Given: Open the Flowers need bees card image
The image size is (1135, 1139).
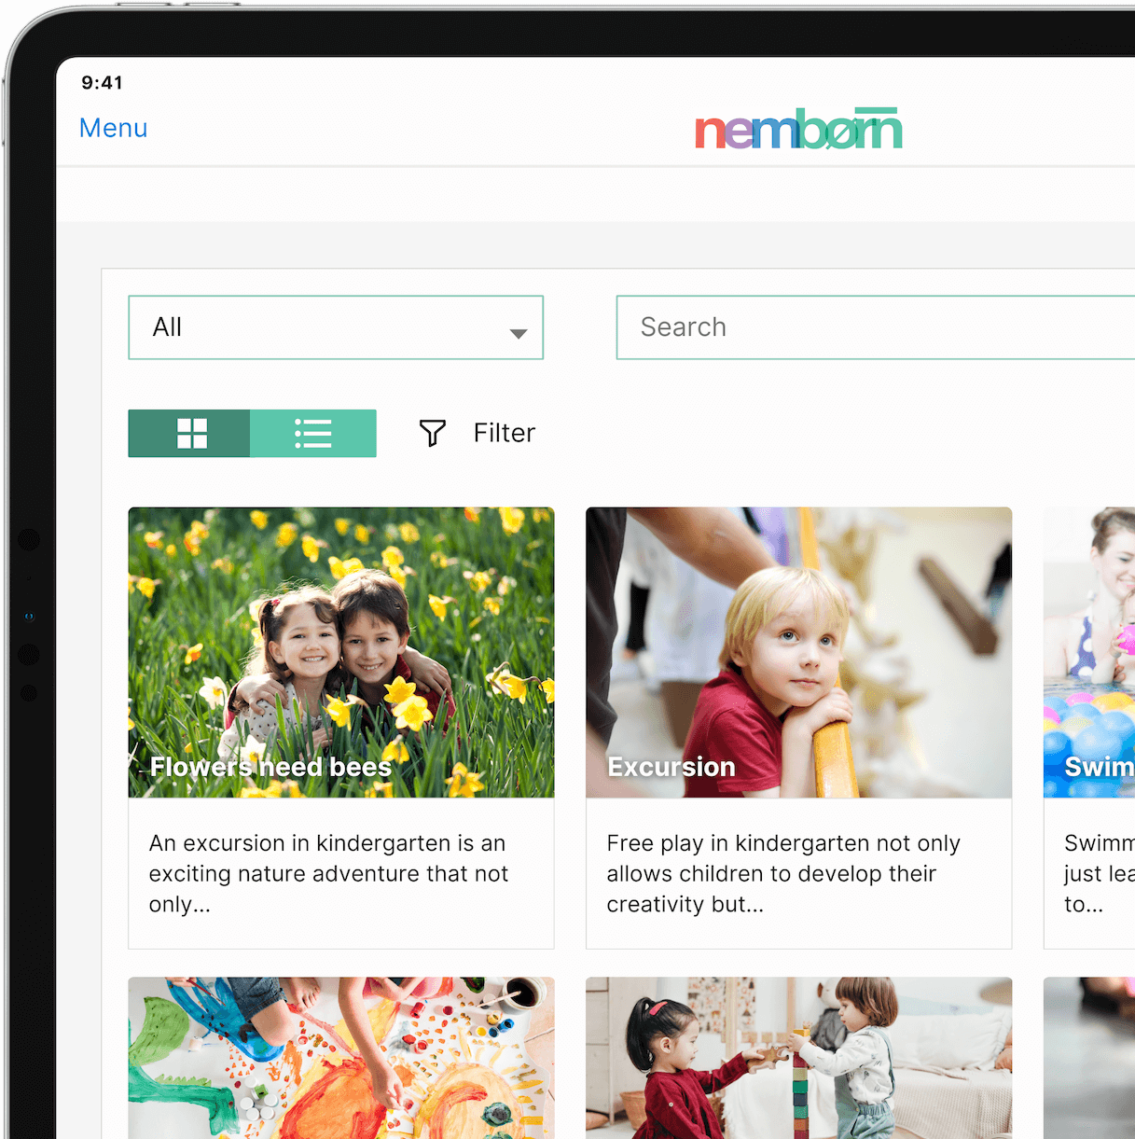Looking at the screenshot, I should 341,652.
